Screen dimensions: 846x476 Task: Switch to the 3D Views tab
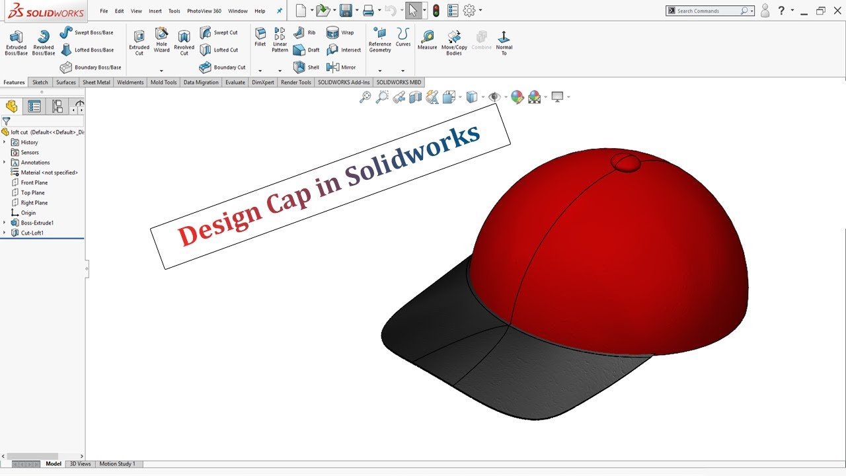81,464
